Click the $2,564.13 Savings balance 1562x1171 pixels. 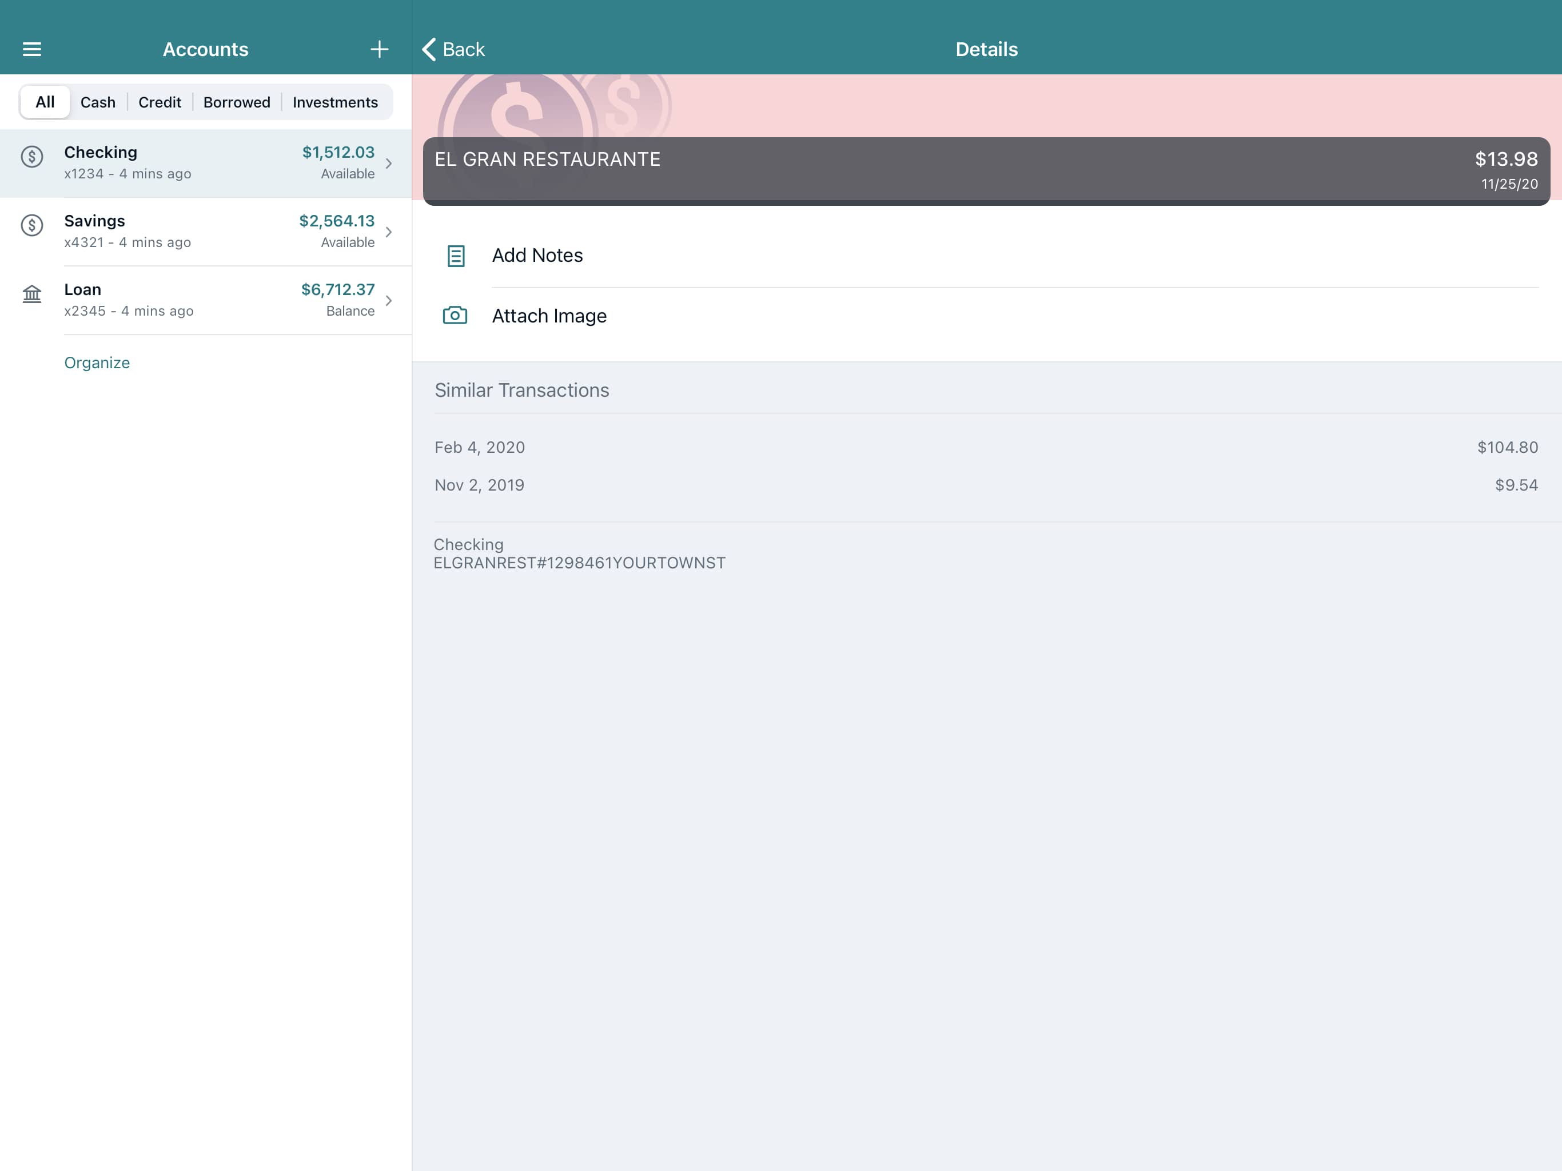[x=337, y=221]
